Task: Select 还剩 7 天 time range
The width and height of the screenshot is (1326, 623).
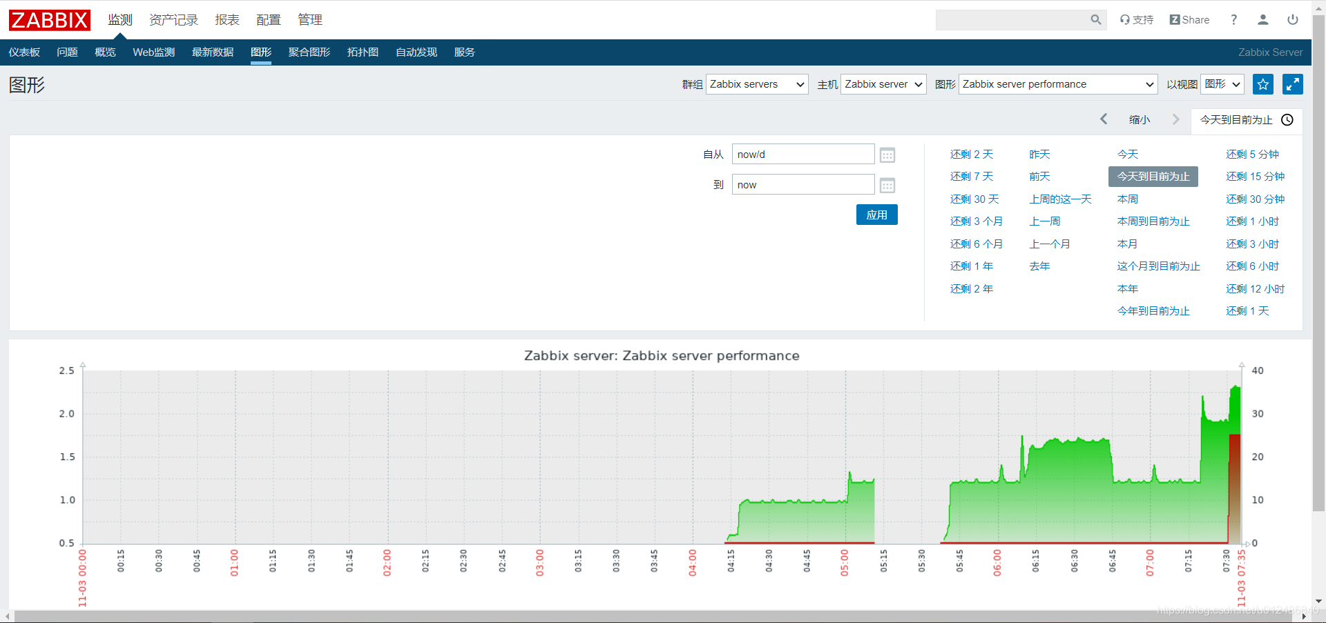Action: pos(972,177)
